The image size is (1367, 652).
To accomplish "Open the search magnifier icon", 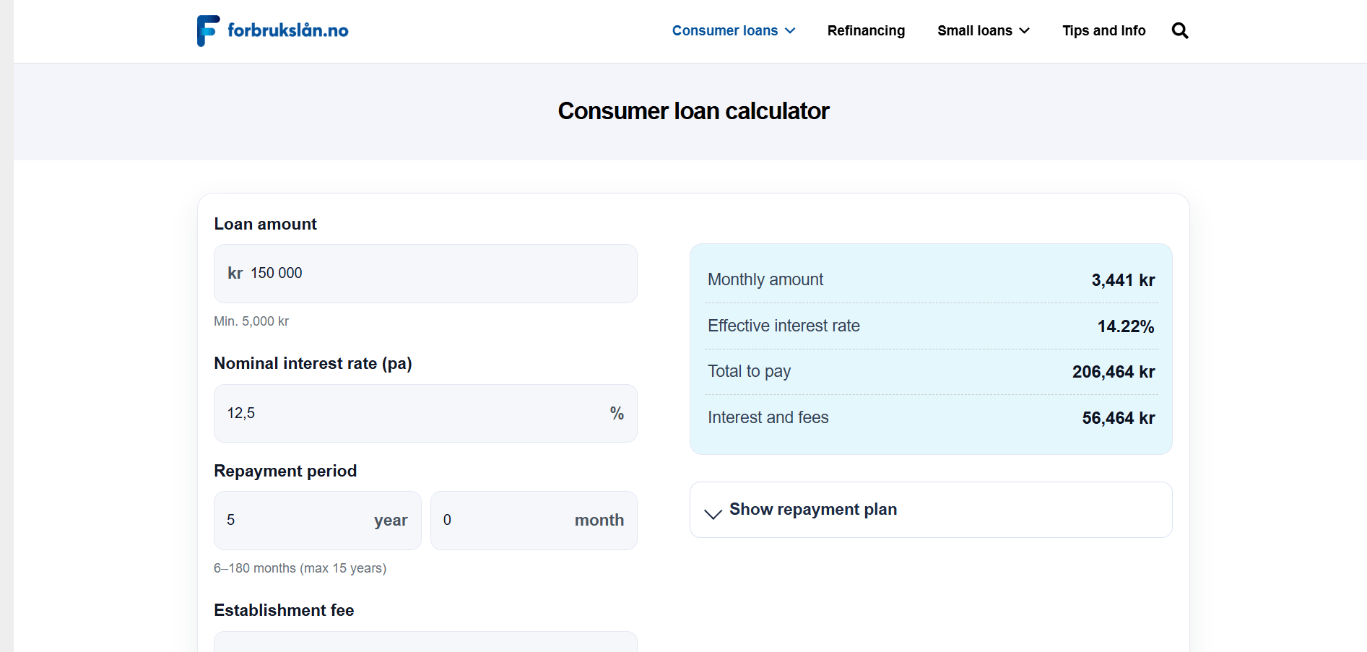I will tap(1179, 30).
